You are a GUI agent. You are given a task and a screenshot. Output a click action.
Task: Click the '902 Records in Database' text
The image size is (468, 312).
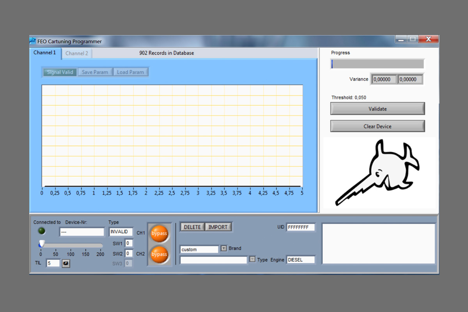click(167, 53)
